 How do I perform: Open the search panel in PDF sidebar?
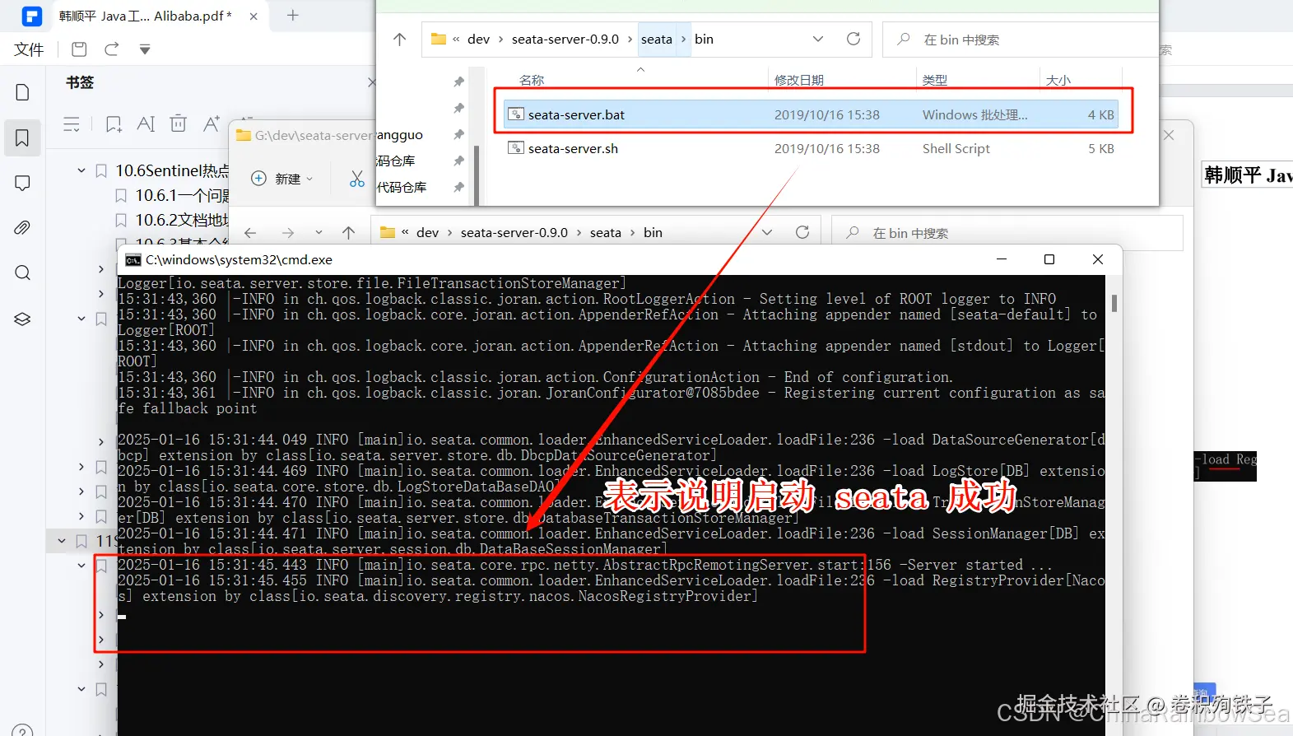point(22,273)
